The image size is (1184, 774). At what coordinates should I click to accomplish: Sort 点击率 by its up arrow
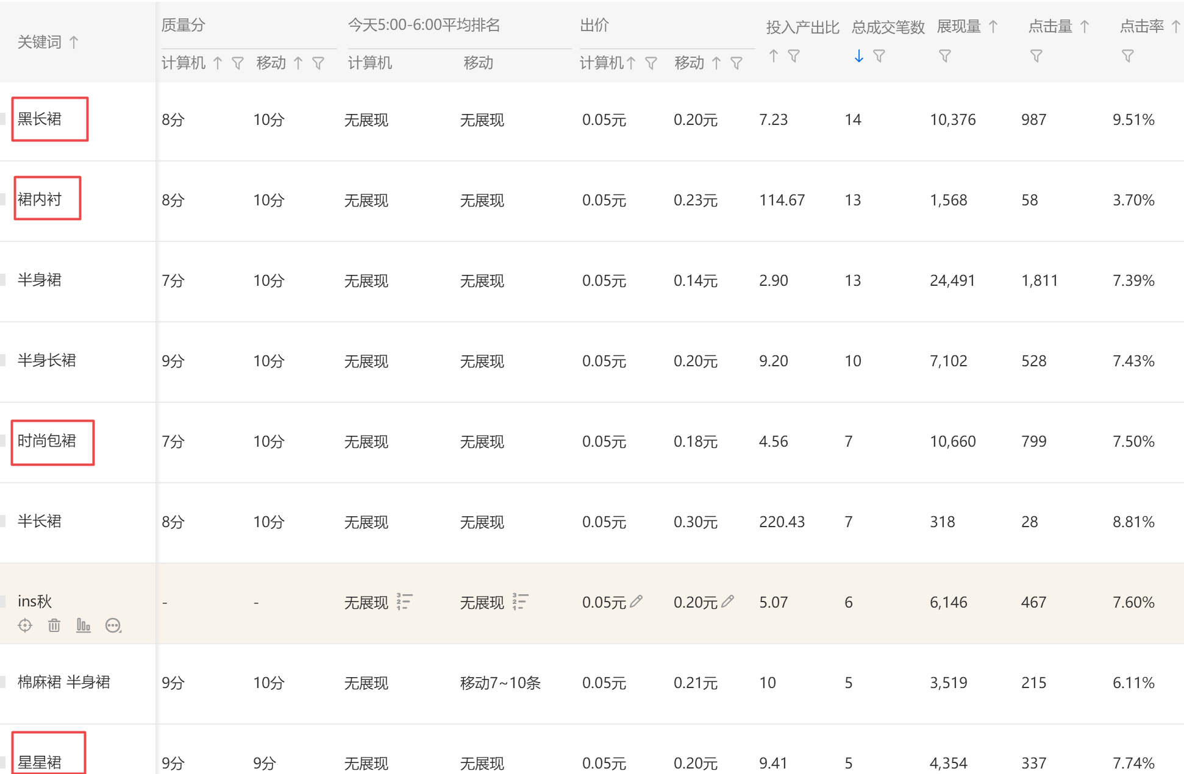pyautogui.click(x=1176, y=26)
